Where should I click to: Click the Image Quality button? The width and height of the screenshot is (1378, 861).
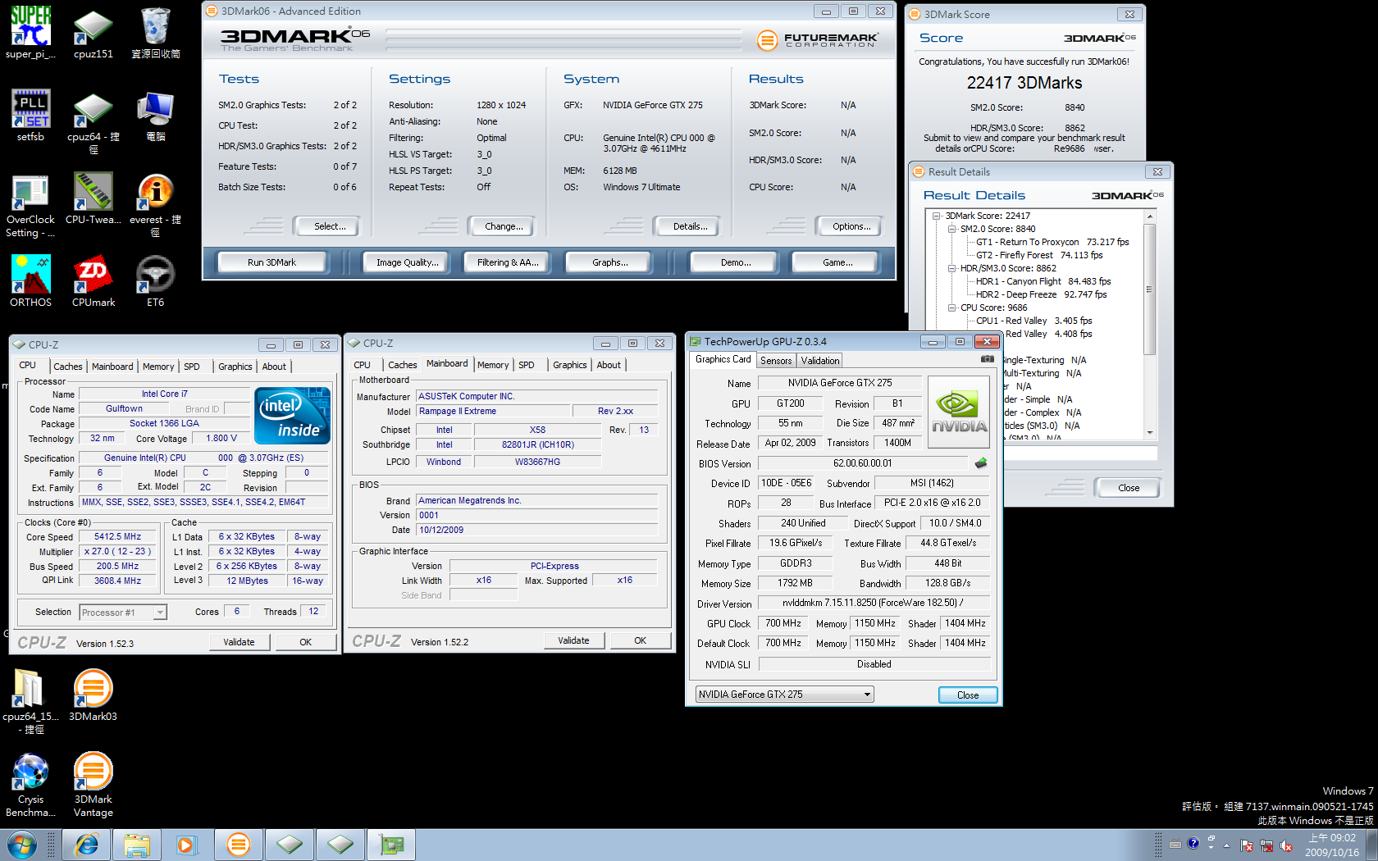coord(407,262)
